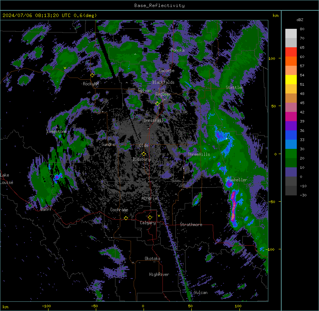Click the Lake Louise label

6,179
